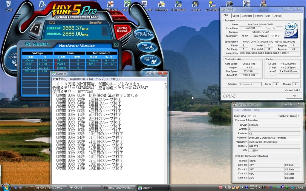
Task: Open the Smart Fan panel in EasyTune5
Action: click(150, 60)
